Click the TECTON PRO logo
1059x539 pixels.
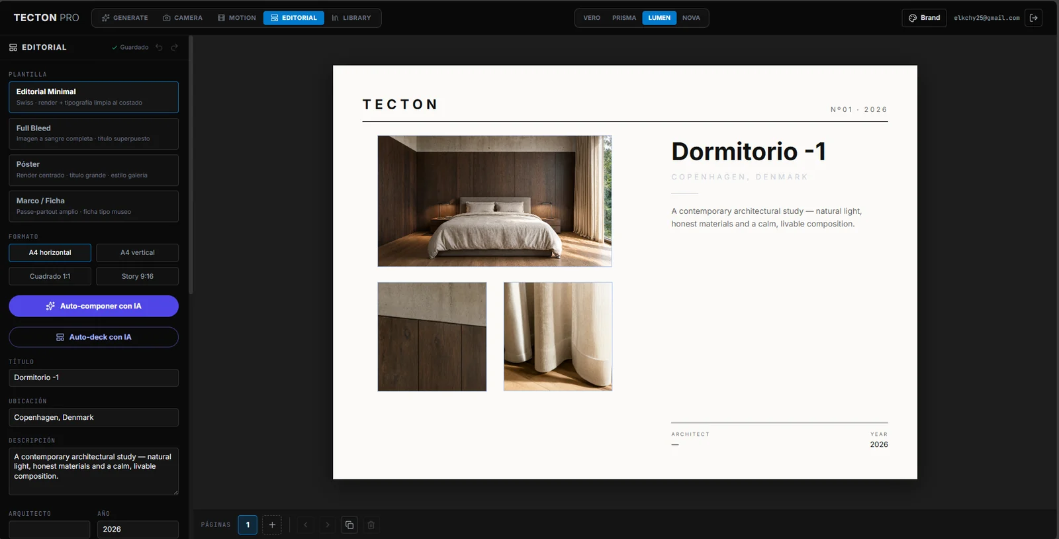pyautogui.click(x=46, y=18)
